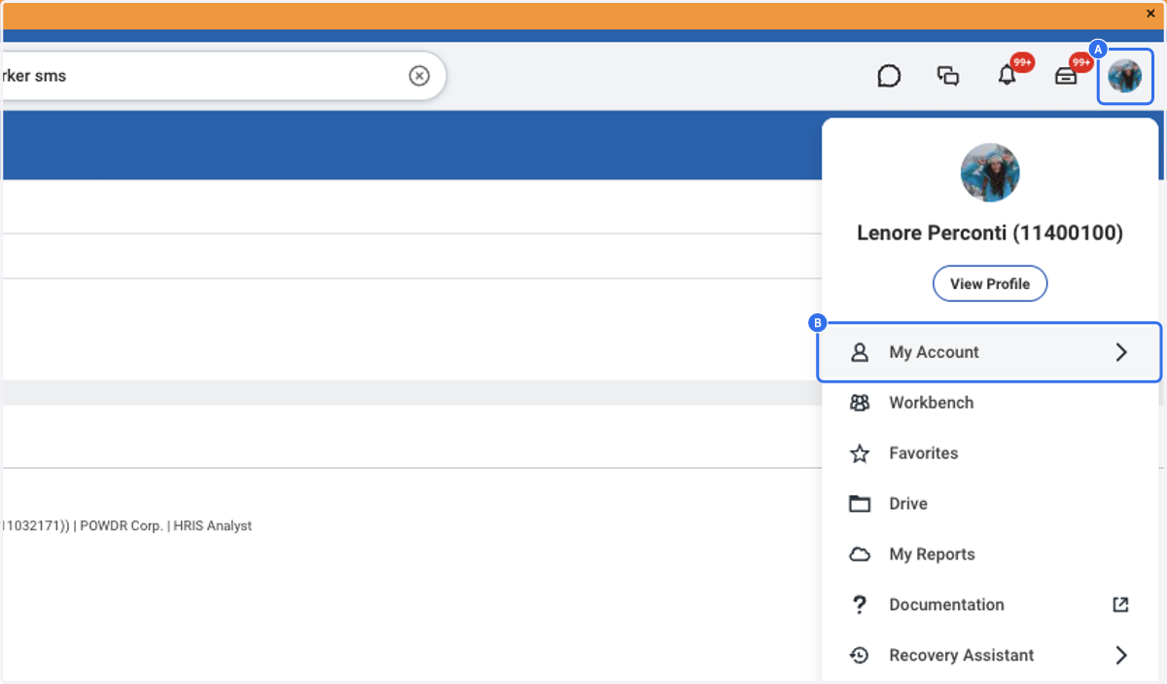
Task: Open the inbox tray icon
Action: point(1066,76)
